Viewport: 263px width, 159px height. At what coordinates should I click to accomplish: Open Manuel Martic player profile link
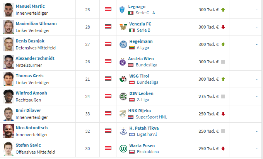(x=30, y=6)
